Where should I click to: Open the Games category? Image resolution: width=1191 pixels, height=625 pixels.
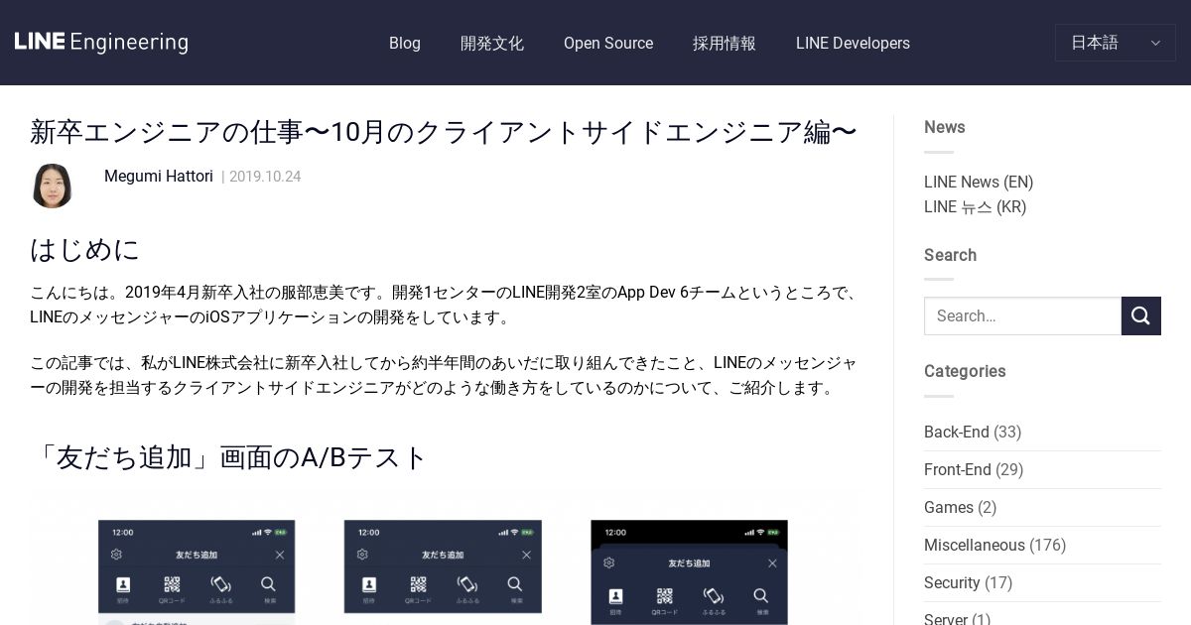(949, 508)
